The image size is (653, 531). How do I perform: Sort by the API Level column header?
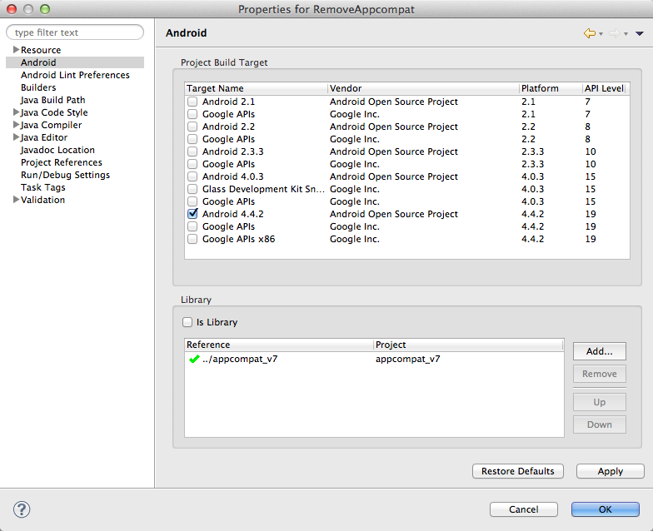(603, 88)
